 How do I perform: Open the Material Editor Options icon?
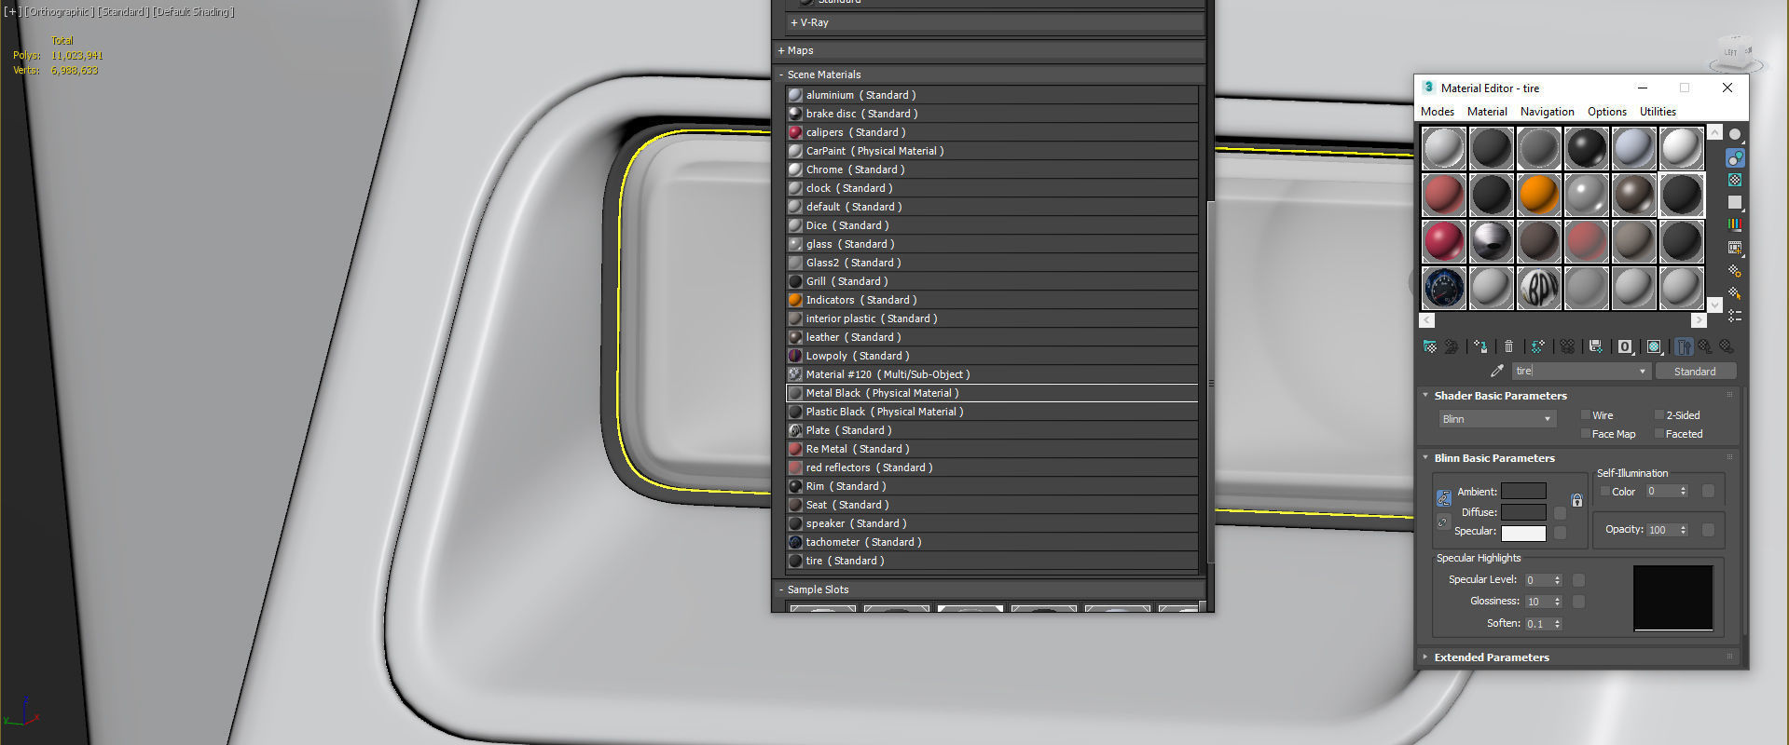coord(1735,270)
